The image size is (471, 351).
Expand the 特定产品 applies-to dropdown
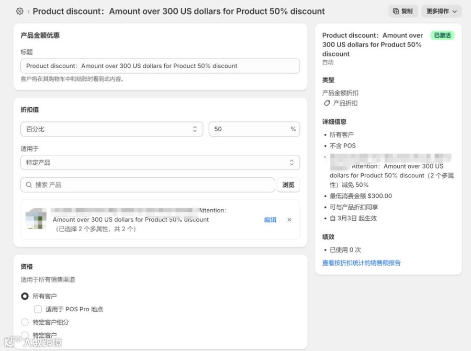[160, 162]
